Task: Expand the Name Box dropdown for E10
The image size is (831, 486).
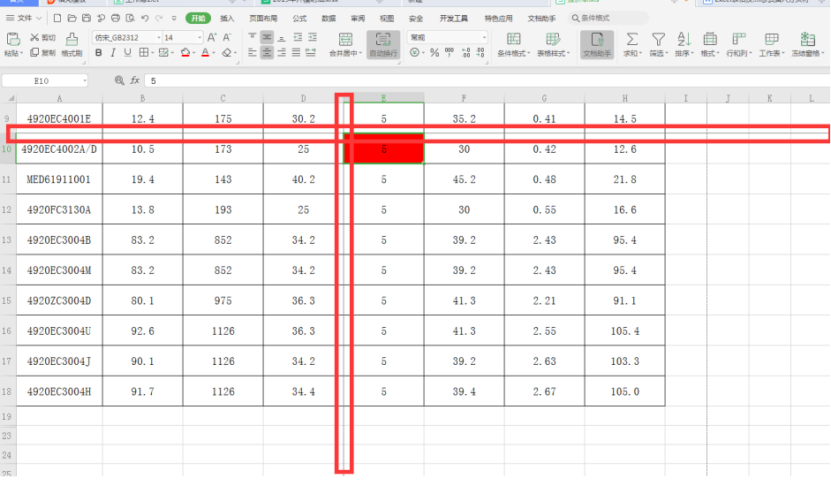Action: 84,80
